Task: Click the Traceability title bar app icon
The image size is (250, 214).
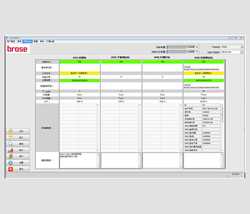Action: pos(7,38)
